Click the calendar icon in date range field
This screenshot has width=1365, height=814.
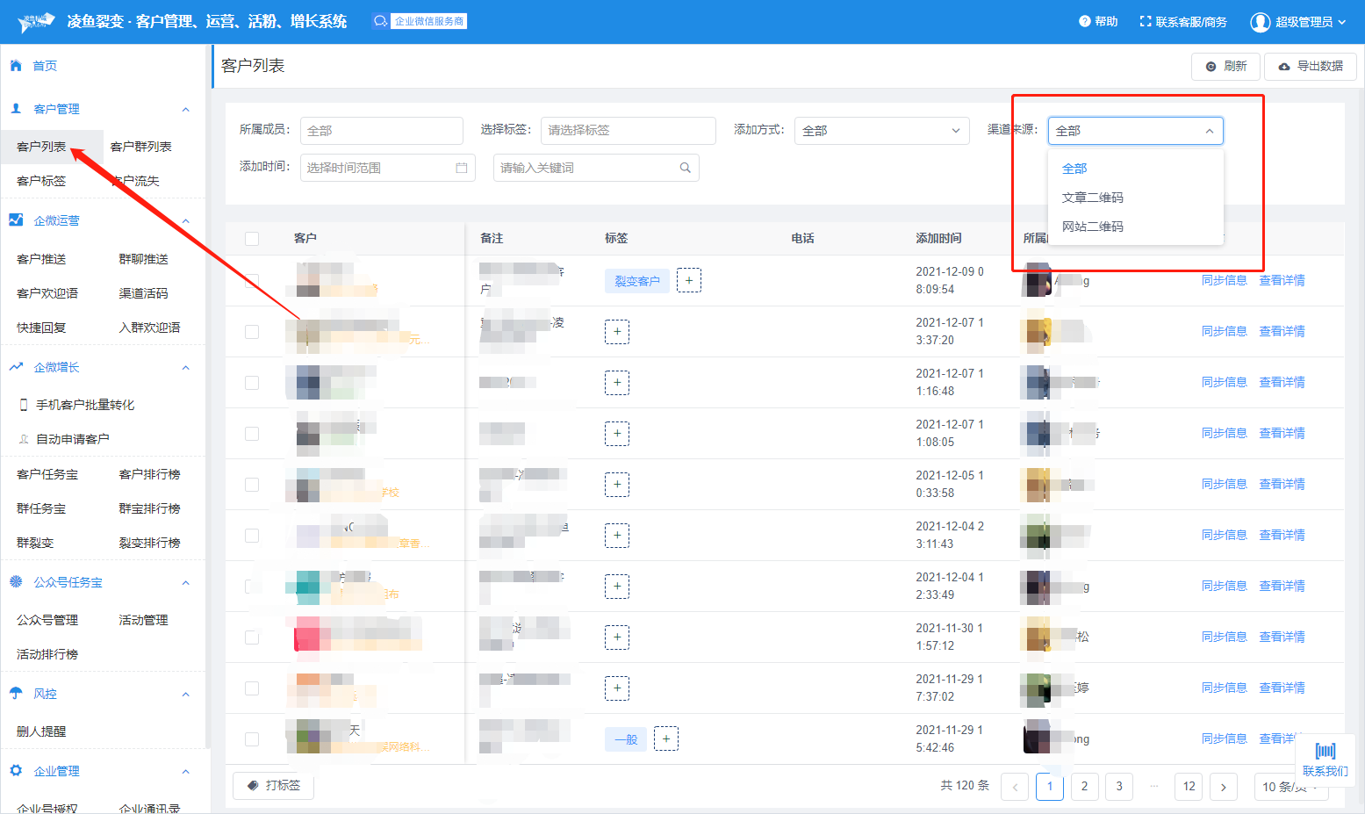pyautogui.click(x=462, y=168)
